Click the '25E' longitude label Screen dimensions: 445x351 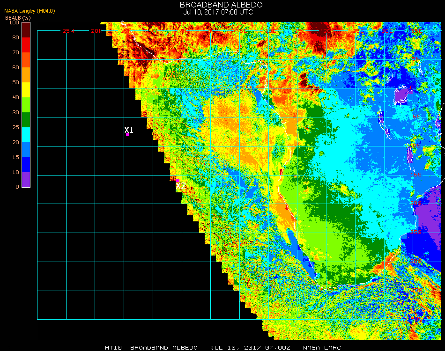(x=358, y=31)
